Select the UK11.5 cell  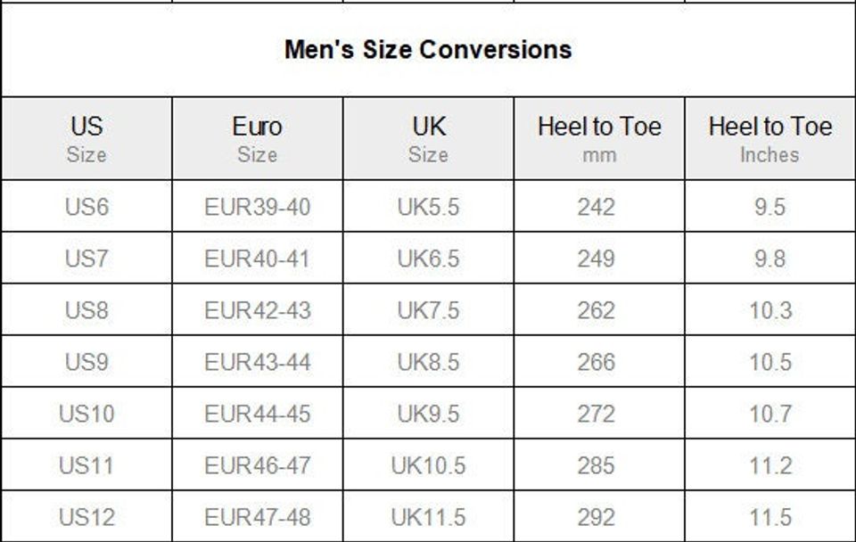428,517
